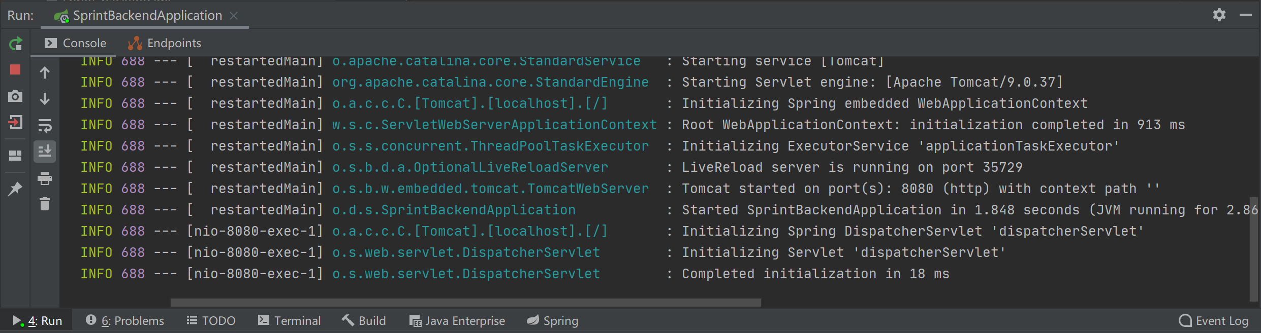Hide the Run tool window with the minus icon
The height and width of the screenshot is (333, 1261).
1246,15
